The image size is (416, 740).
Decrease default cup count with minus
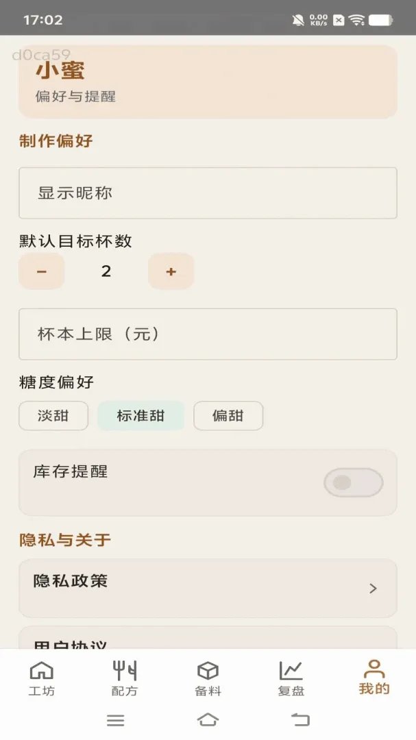pos(42,271)
